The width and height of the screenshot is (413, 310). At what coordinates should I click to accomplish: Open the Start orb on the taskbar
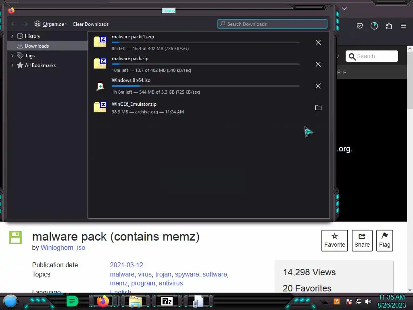pos(10,301)
